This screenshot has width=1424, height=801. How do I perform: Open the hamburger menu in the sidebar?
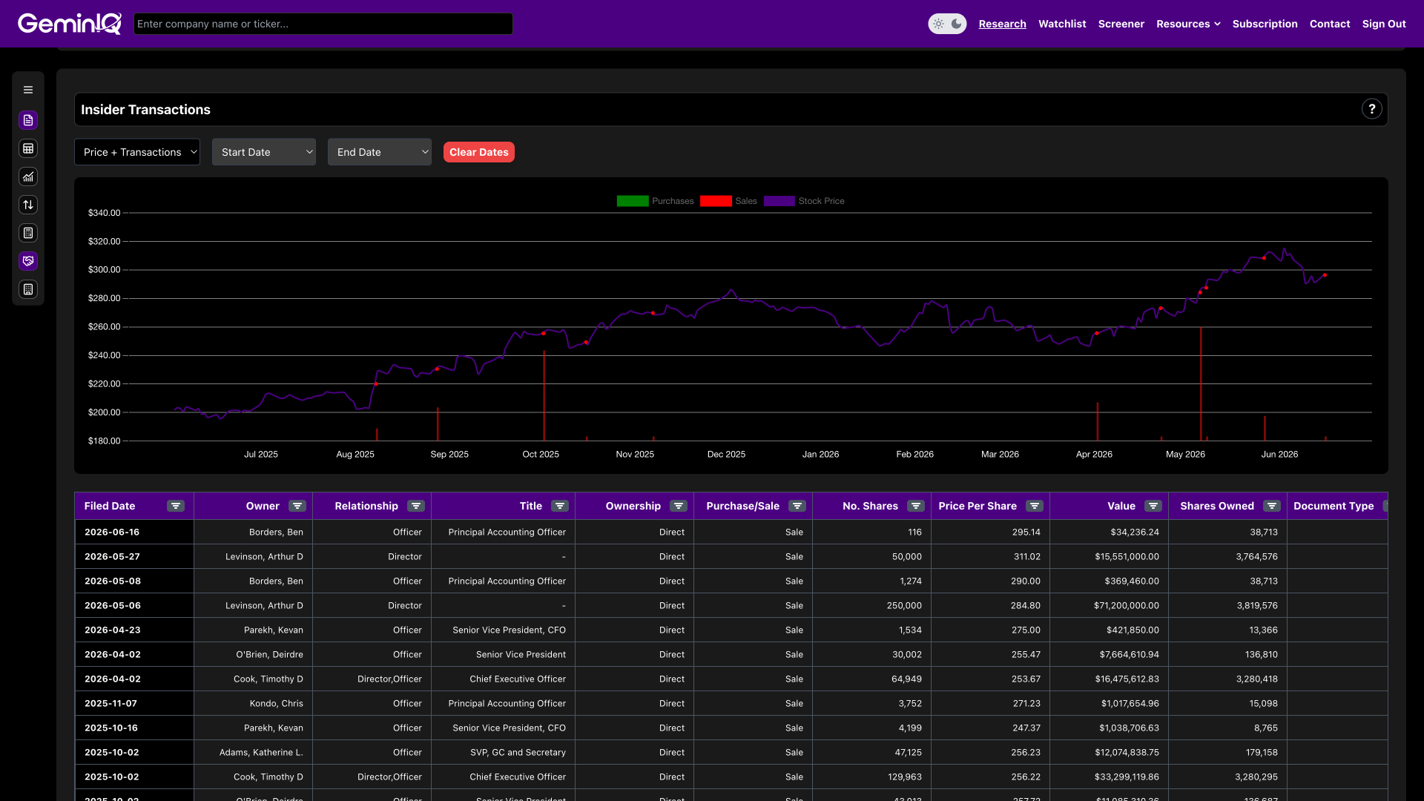point(28,90)
